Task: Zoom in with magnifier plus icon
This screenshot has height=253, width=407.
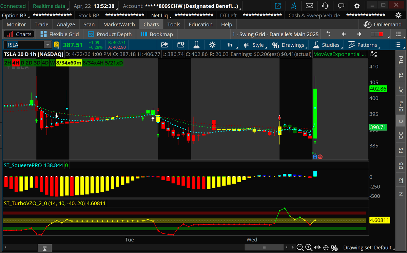Action: pyautogui.click(x=309, y=248)
